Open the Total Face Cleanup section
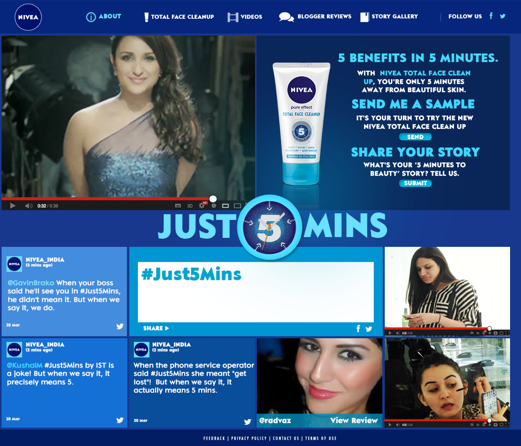The height and width of the screenshot is (446, 521). (x=179, y=17)
